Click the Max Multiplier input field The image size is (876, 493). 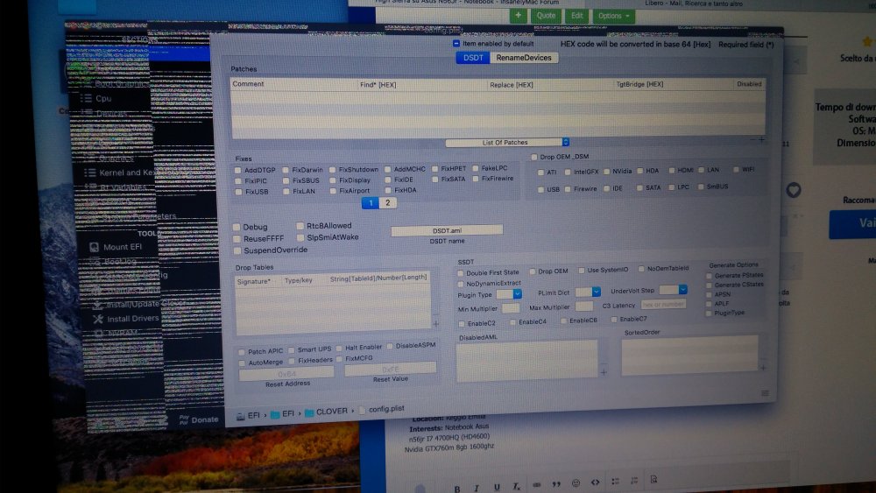pyautogui.click(x=583, y=306)
